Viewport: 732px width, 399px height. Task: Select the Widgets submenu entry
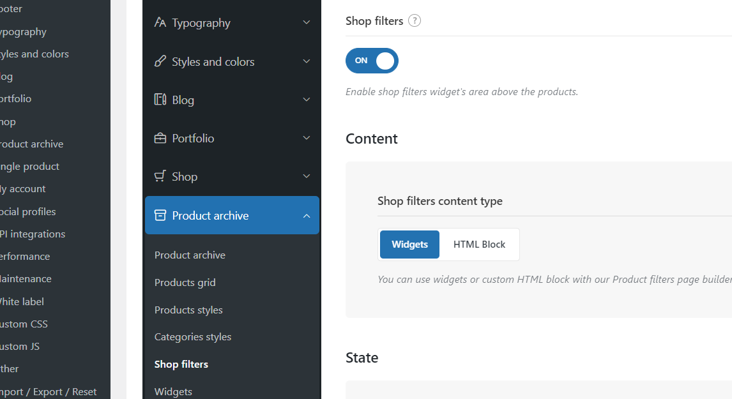coord(173,391)
